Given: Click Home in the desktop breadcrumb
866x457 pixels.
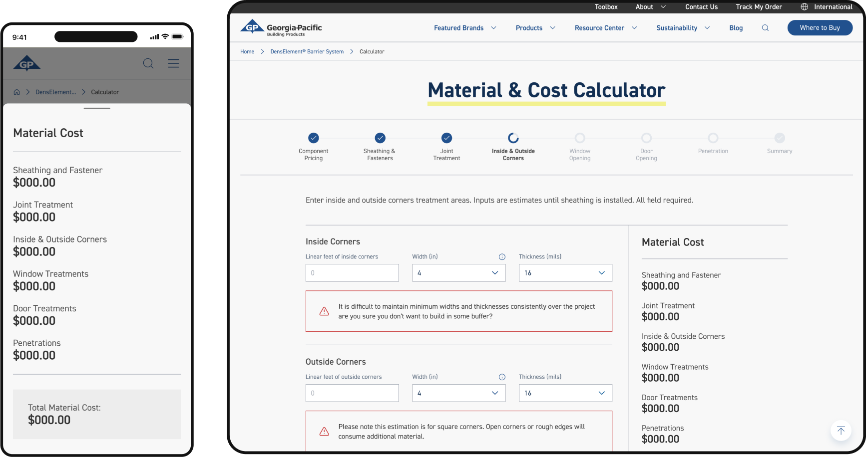Looking at the screenshot, I should (x=247, y=51).
